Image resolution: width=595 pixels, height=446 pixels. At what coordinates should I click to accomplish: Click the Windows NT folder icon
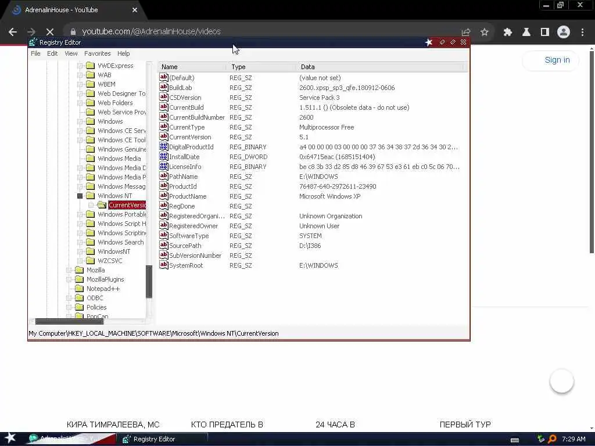click(90, 196)
